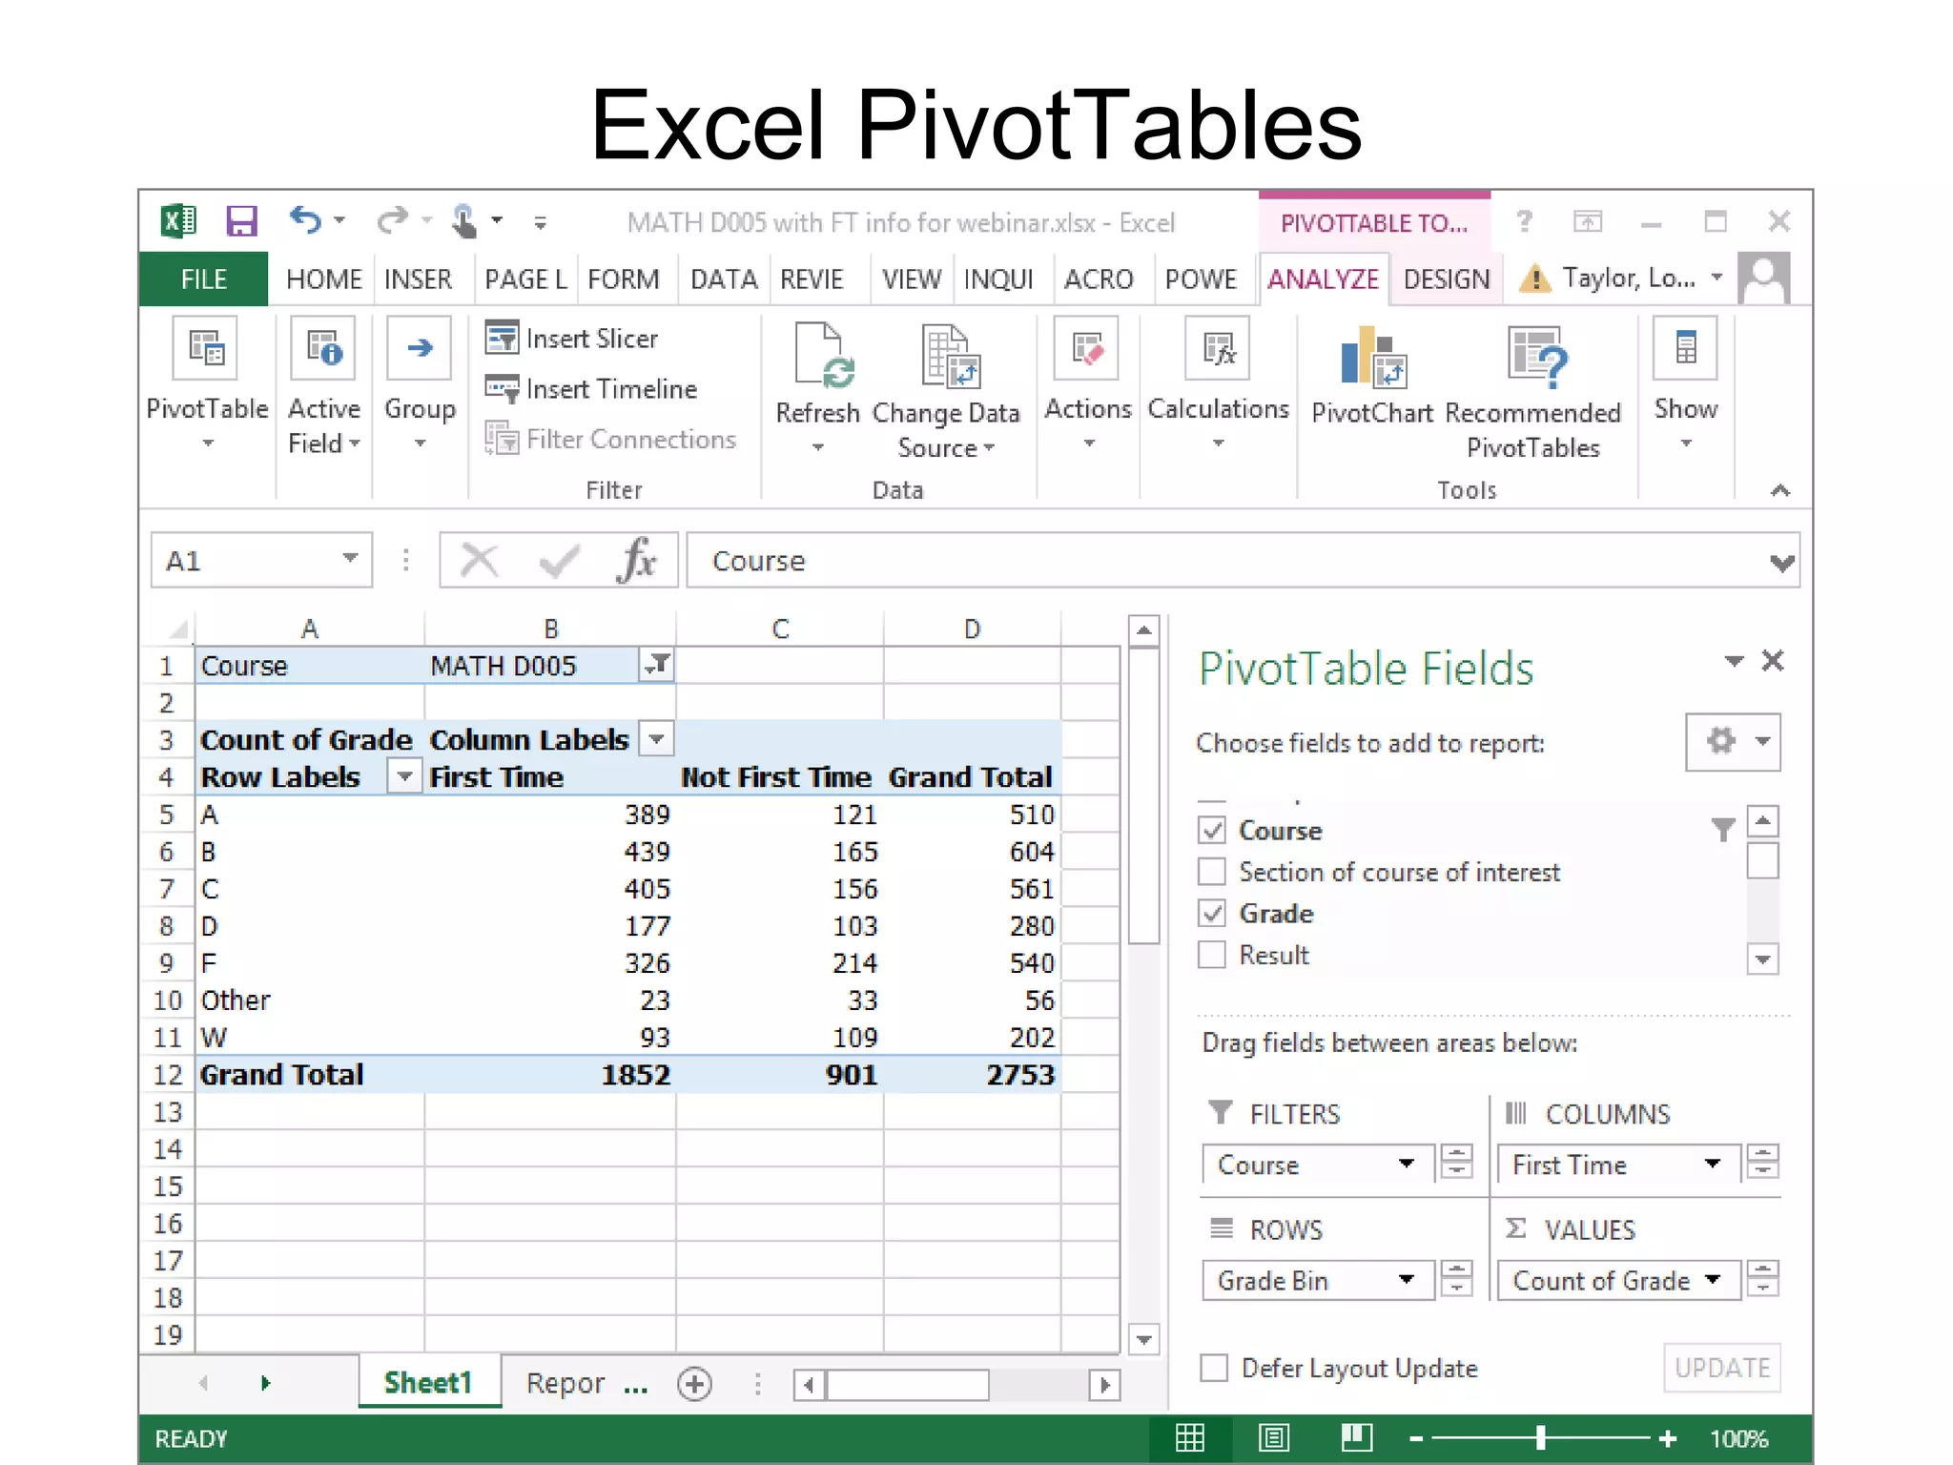Insert Timeline from the Filter group
The height and width of the screenshot is (1465, 1953).
pos(591,389)
